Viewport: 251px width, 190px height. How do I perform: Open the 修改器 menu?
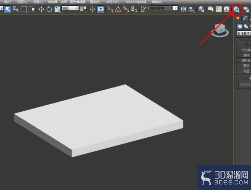click(53, 2)
